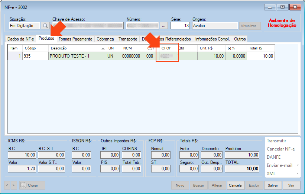Open the Outros tab
The height and width of the screenshot is (194, 305).
[240, 39]
